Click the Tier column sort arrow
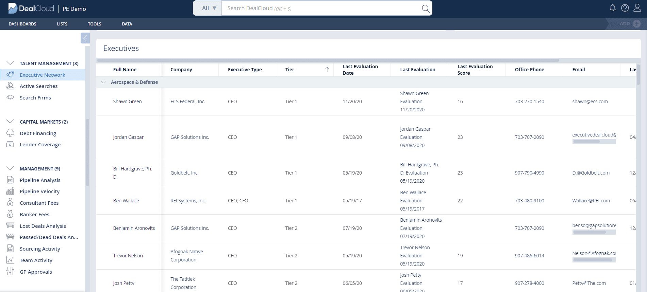The image size is (647, 292). click(x=327, y=69)
